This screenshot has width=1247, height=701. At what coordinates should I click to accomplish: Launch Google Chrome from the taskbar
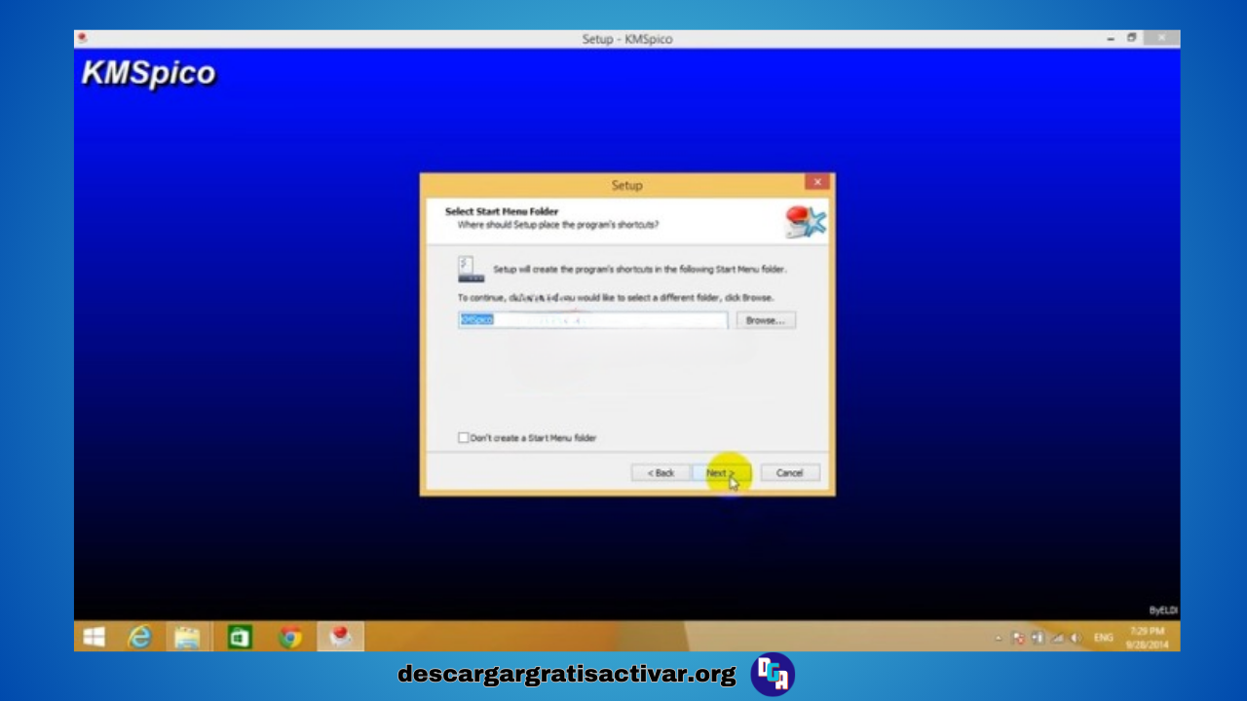pyautogui.click(x=290, y=638)
